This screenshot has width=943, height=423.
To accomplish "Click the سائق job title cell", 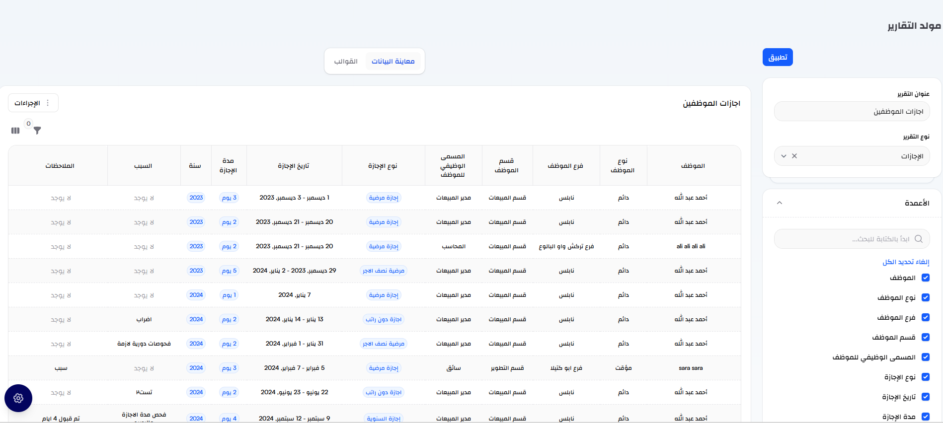I will point(454,368).
